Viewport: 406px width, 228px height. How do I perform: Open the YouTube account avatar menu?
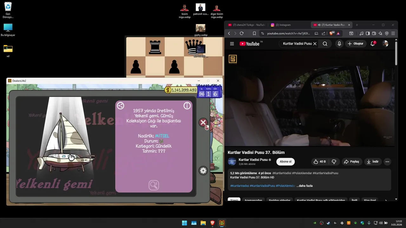pos(385,44)
